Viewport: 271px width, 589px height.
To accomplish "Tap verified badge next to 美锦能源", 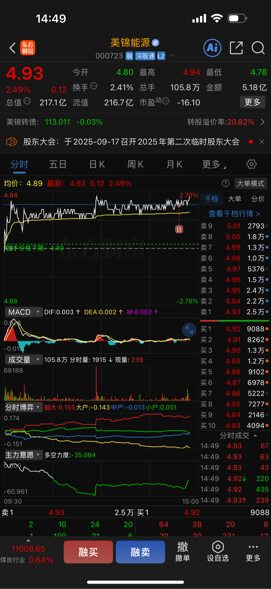I will (156, 43).
